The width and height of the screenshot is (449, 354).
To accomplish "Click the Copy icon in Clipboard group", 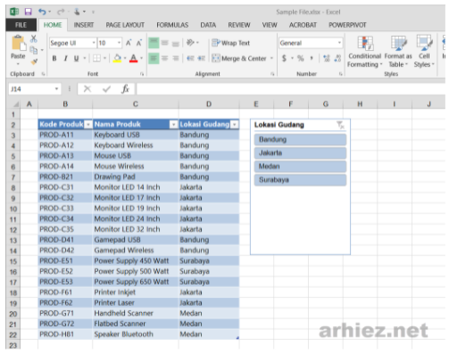I will click(x=34, y=50).
